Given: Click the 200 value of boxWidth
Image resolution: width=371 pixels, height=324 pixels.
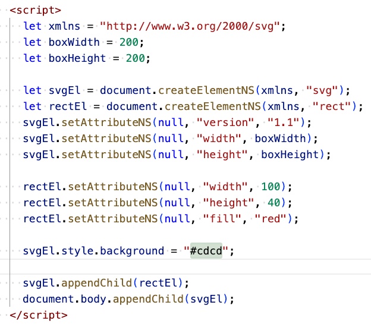Looking at the screenshot, I should click(x=129, y=42).
